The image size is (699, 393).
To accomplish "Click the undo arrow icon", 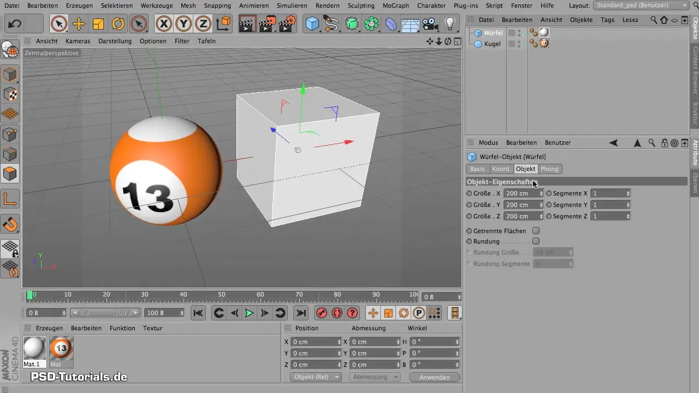I will (x=15, y=24).
